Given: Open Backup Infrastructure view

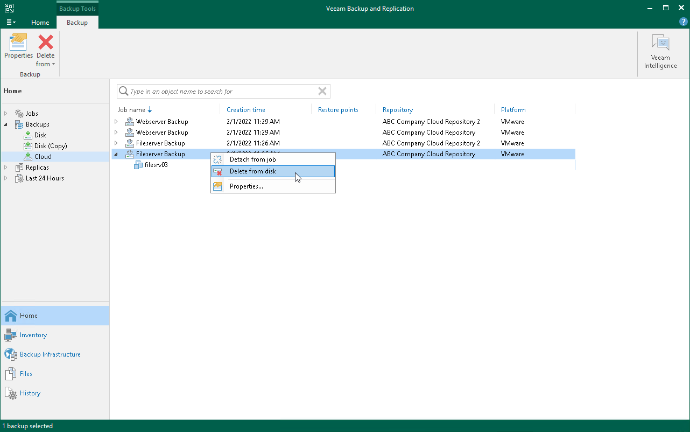Looking at the screenshot, I should [48, 354].
